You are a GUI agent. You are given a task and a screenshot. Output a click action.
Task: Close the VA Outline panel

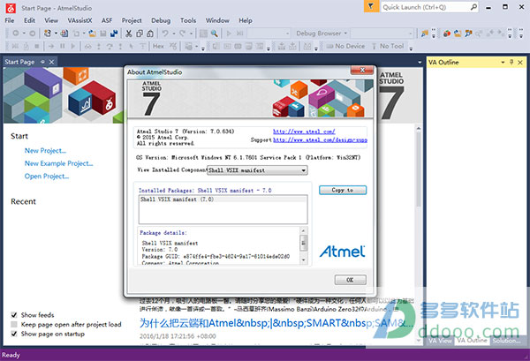[x=520, y=62]
